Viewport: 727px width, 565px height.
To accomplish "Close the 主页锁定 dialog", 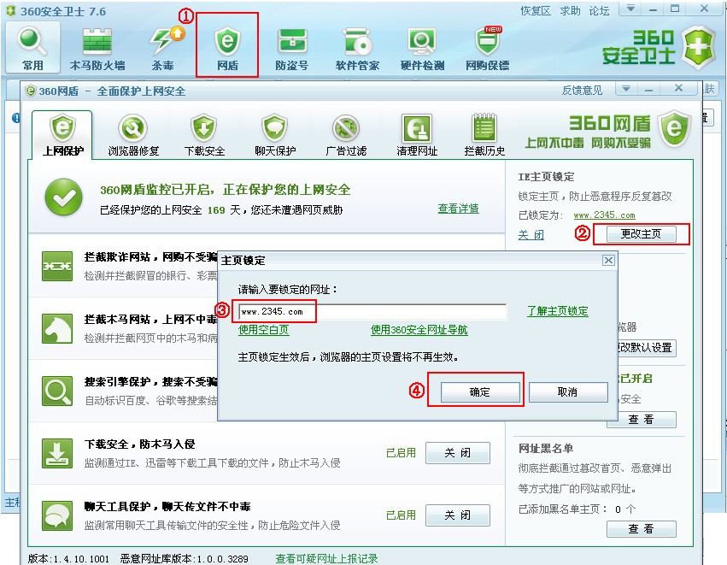I will pos(609,260).
